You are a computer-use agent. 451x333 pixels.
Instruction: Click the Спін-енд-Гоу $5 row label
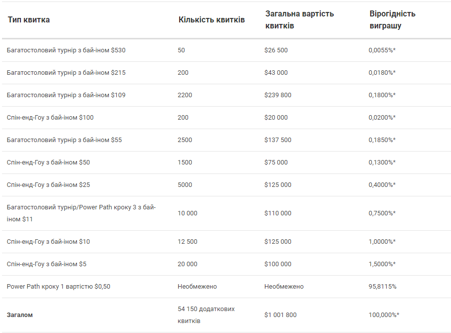[x=46, y=264]
